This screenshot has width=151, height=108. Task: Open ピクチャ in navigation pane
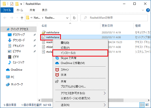[x=17, y=51]
